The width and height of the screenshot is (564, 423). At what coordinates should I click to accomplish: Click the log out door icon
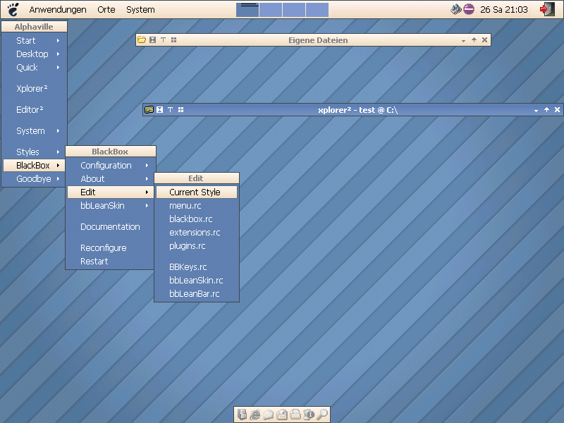point(547,9)
